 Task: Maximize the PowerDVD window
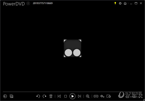136,3
